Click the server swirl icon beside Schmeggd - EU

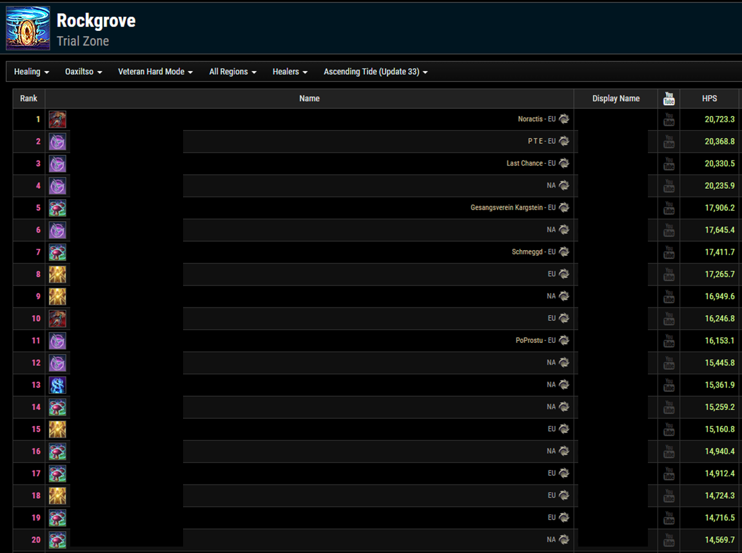[x=564, y=251]
